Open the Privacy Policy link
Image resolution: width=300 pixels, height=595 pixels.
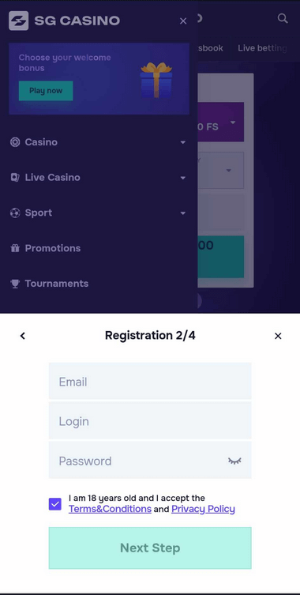203,509
